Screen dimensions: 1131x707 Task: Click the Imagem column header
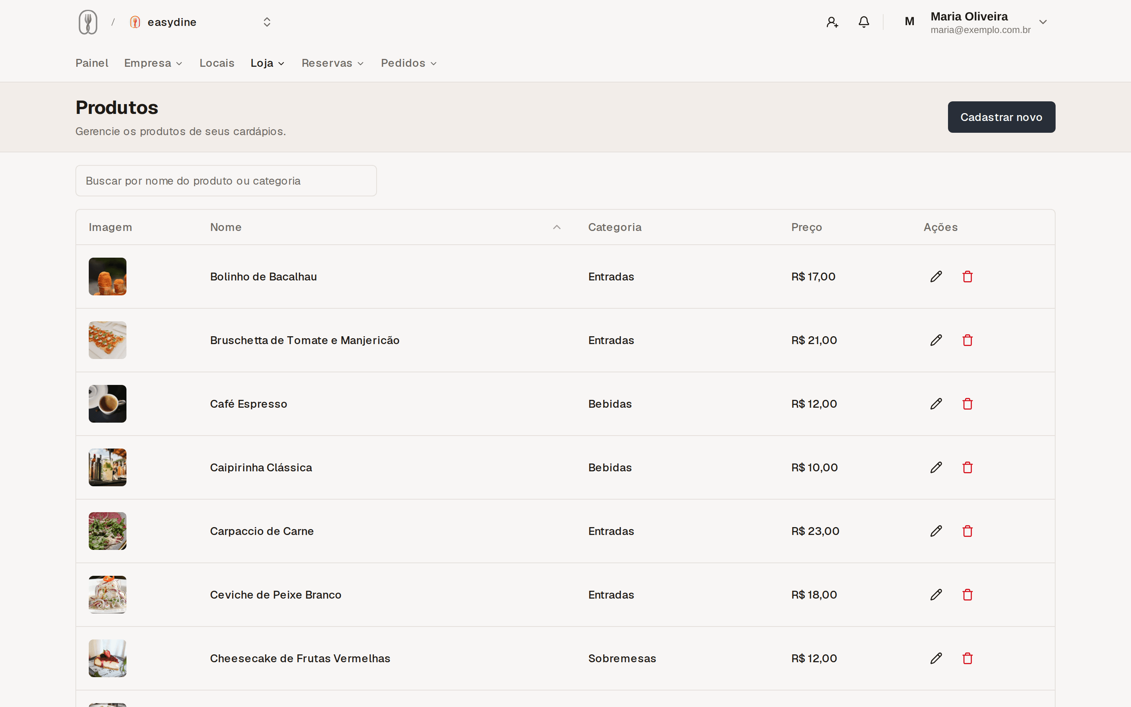pyautogui.click(x=110, y=227)
